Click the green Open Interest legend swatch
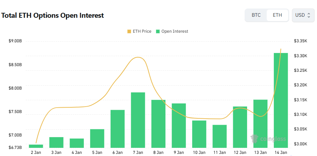 [158, 31]
